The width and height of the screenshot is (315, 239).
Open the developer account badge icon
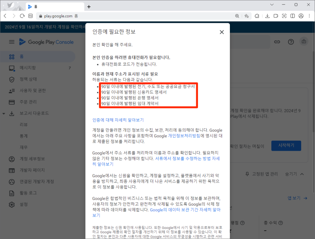[304, 41]
